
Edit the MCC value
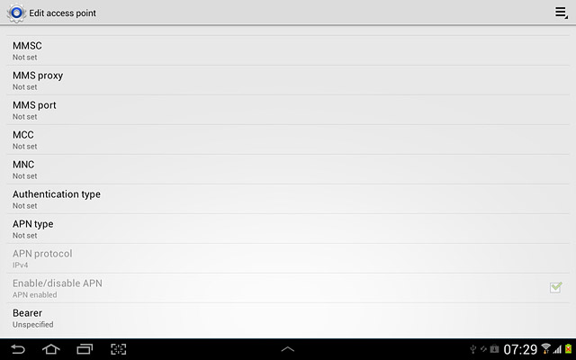pos(288,140)
